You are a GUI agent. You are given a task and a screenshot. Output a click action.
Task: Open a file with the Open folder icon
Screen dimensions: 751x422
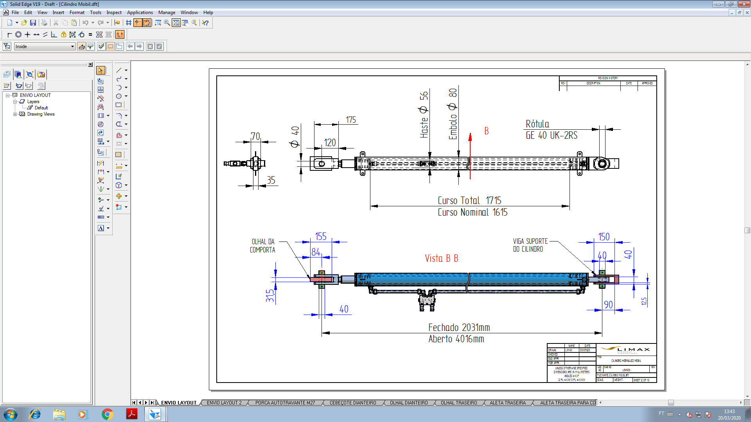[x=24, y=23]
